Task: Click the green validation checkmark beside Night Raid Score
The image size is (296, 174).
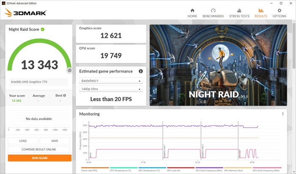Action: pos(43,29)
